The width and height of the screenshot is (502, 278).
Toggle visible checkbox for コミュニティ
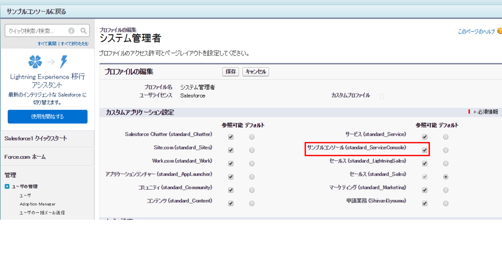231,190
